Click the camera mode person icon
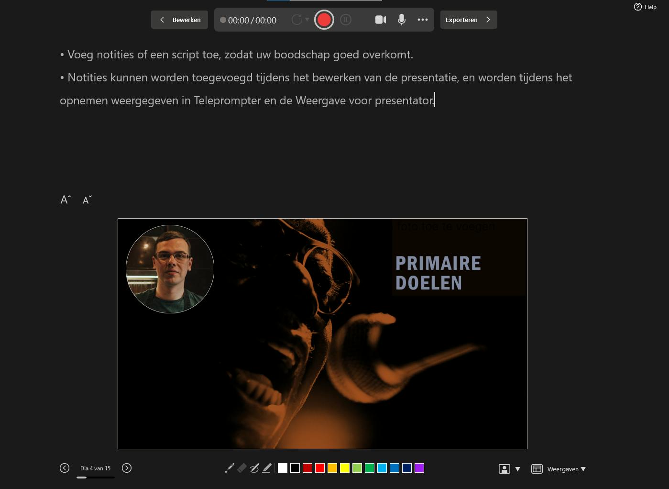 tap(504, 469)
